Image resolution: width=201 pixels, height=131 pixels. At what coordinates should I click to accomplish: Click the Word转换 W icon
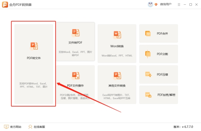pos(117,35)
